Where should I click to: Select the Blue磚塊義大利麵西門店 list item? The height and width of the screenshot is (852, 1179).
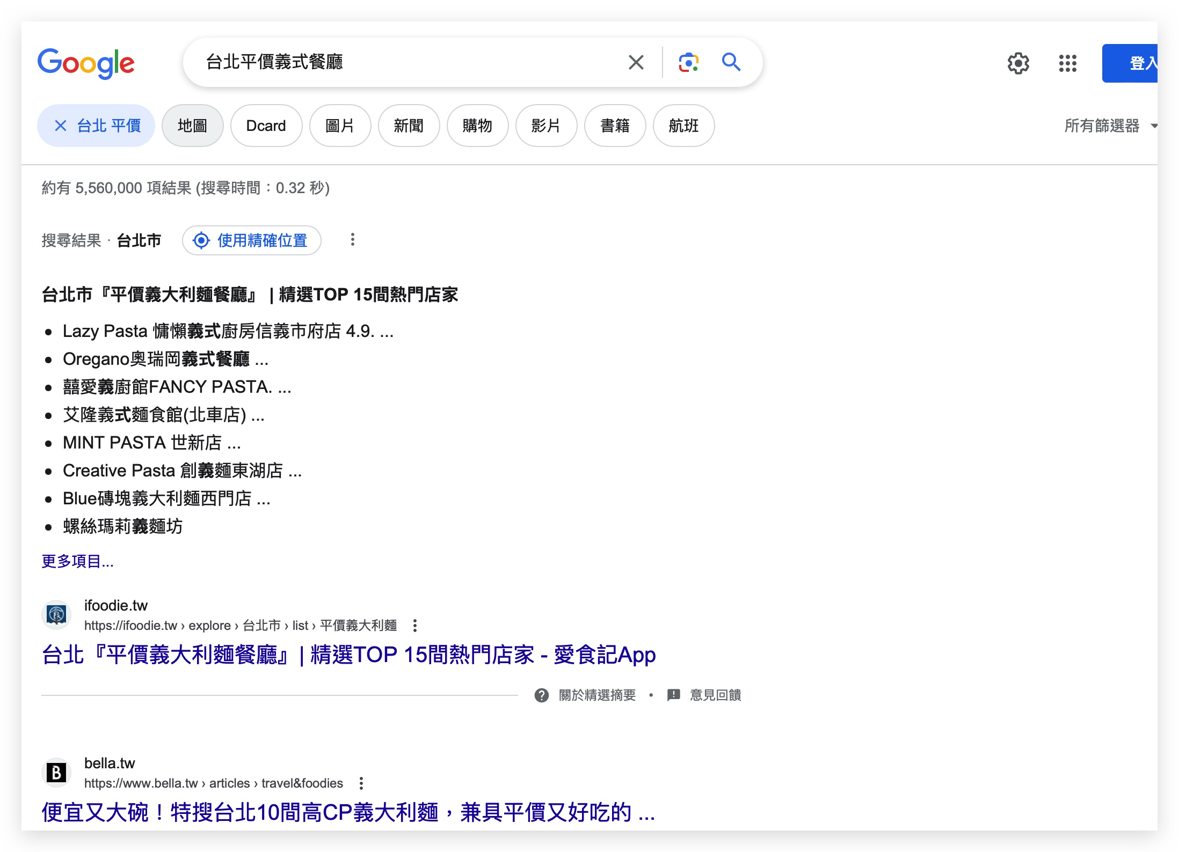[166, 498]
